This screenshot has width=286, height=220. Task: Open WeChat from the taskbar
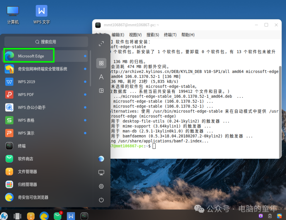pos(57,216)
